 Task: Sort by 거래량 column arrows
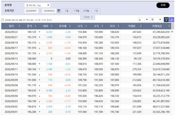[141, 26]
